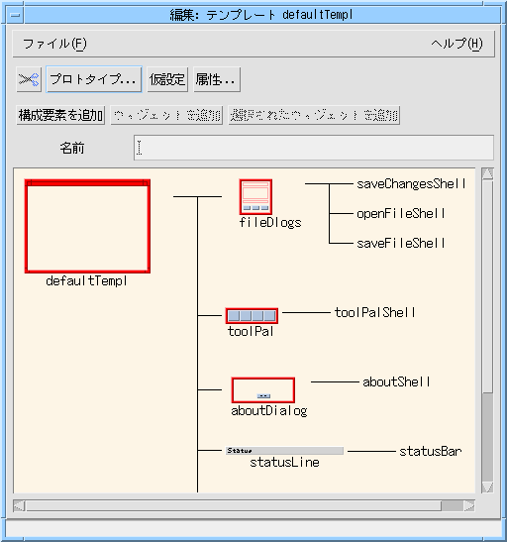This screenshot has width=507, height=542.
Task: Open the window menu button in title bar
Action: pyautogui.click(x=16, y=15)
